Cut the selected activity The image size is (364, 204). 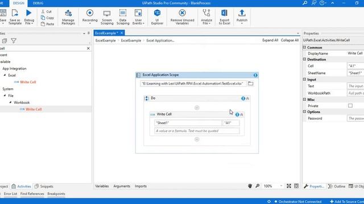tap(47, 11)
